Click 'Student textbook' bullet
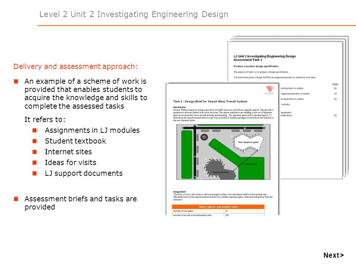 [75, 141]
